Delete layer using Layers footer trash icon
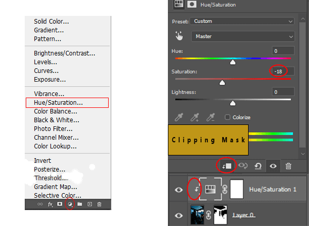Image resolution: width=309 pixels, height=226 pixels. [99, 204]
